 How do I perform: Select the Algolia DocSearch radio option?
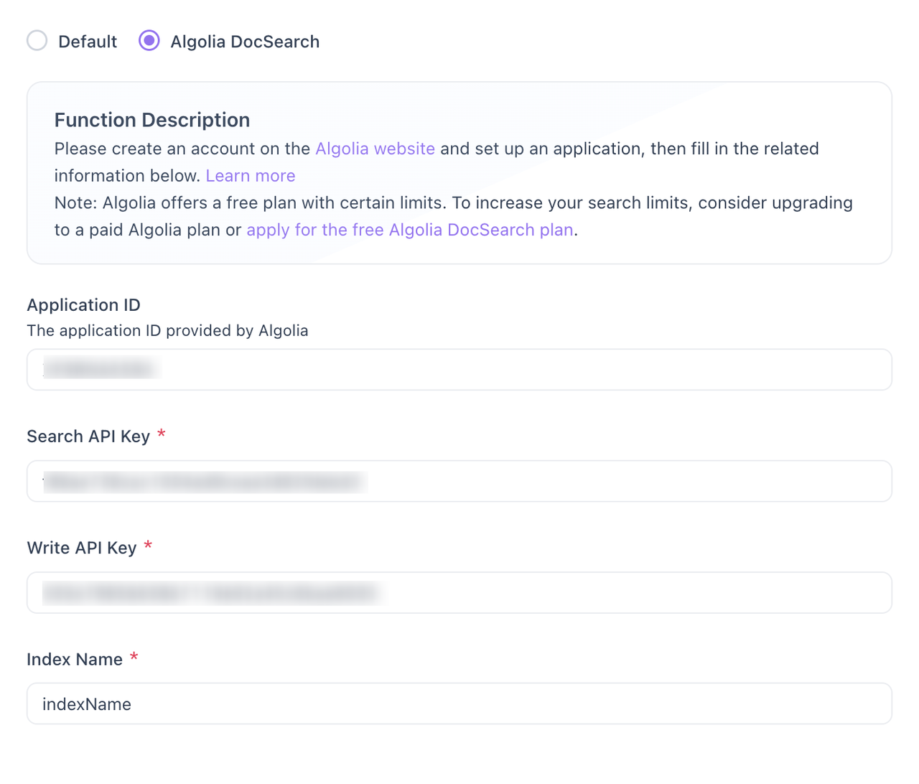[x=149, y=41]
